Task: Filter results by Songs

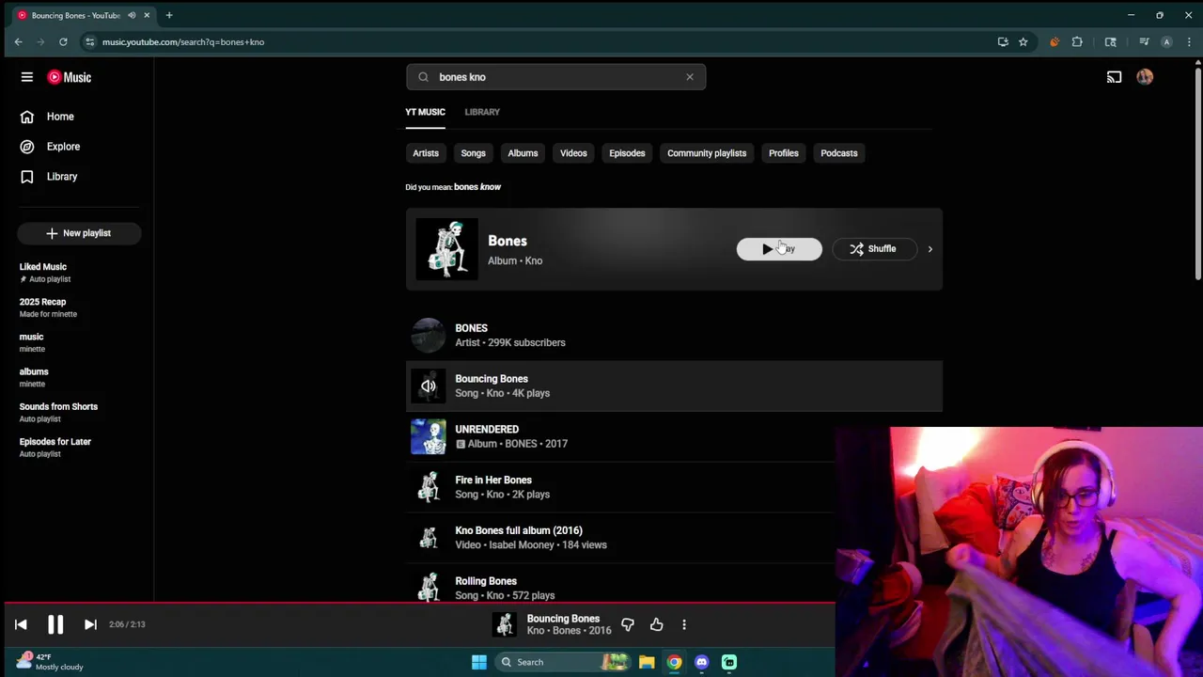Action: click(473, 153)
